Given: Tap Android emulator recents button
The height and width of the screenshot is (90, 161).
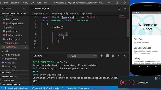Looking at the screenshot, I should (156, 67).
